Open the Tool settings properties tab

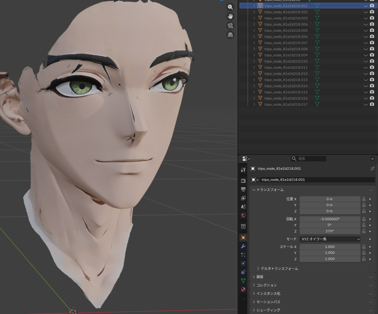click(243, 170)
